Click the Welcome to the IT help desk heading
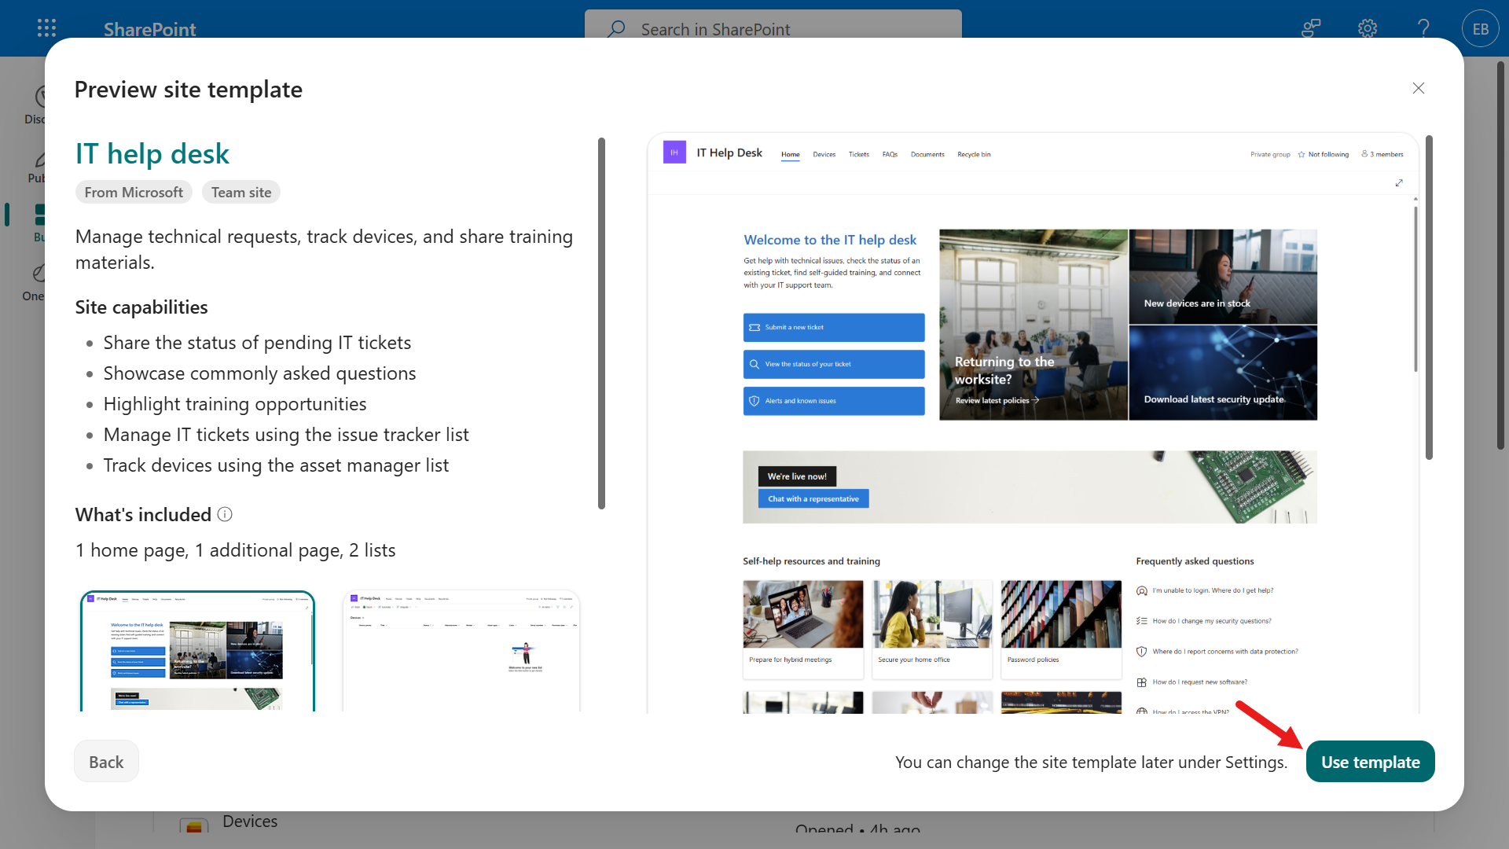The height and width of the screenshot is (849, 1509). pos(830,240)
